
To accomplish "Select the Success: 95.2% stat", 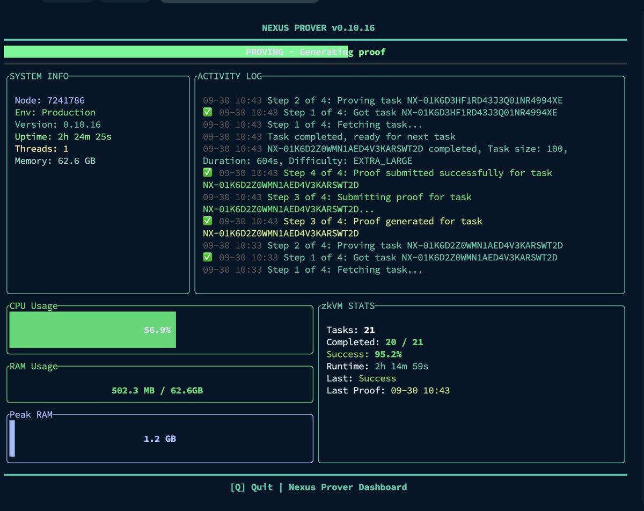I will click(x=364, y=354).
